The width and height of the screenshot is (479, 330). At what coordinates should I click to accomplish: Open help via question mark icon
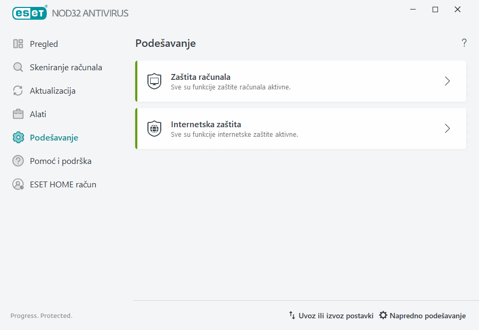[x=464, y=43]
